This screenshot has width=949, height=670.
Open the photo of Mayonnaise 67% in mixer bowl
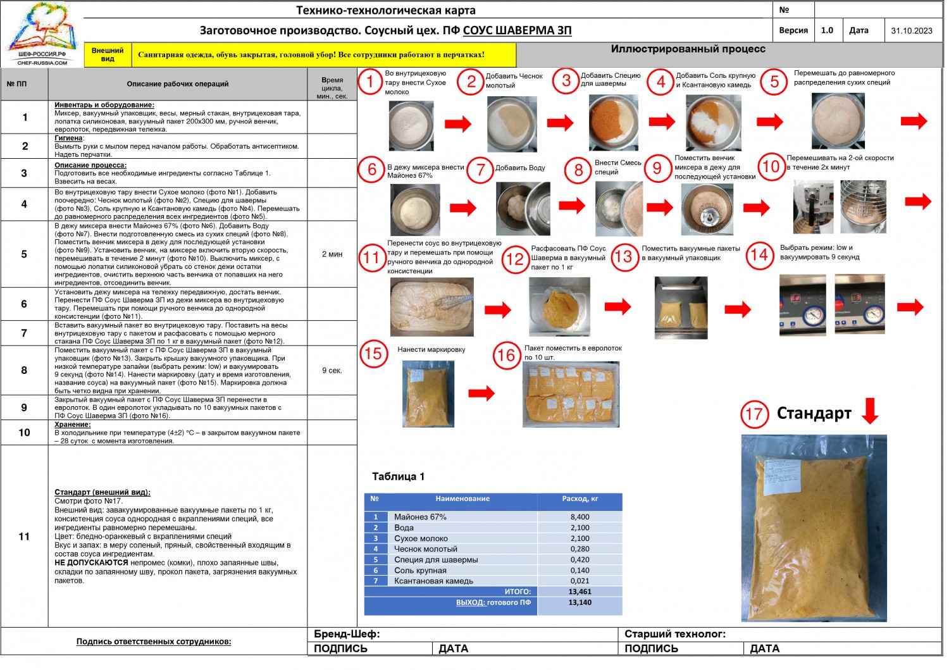click(415, 209)
